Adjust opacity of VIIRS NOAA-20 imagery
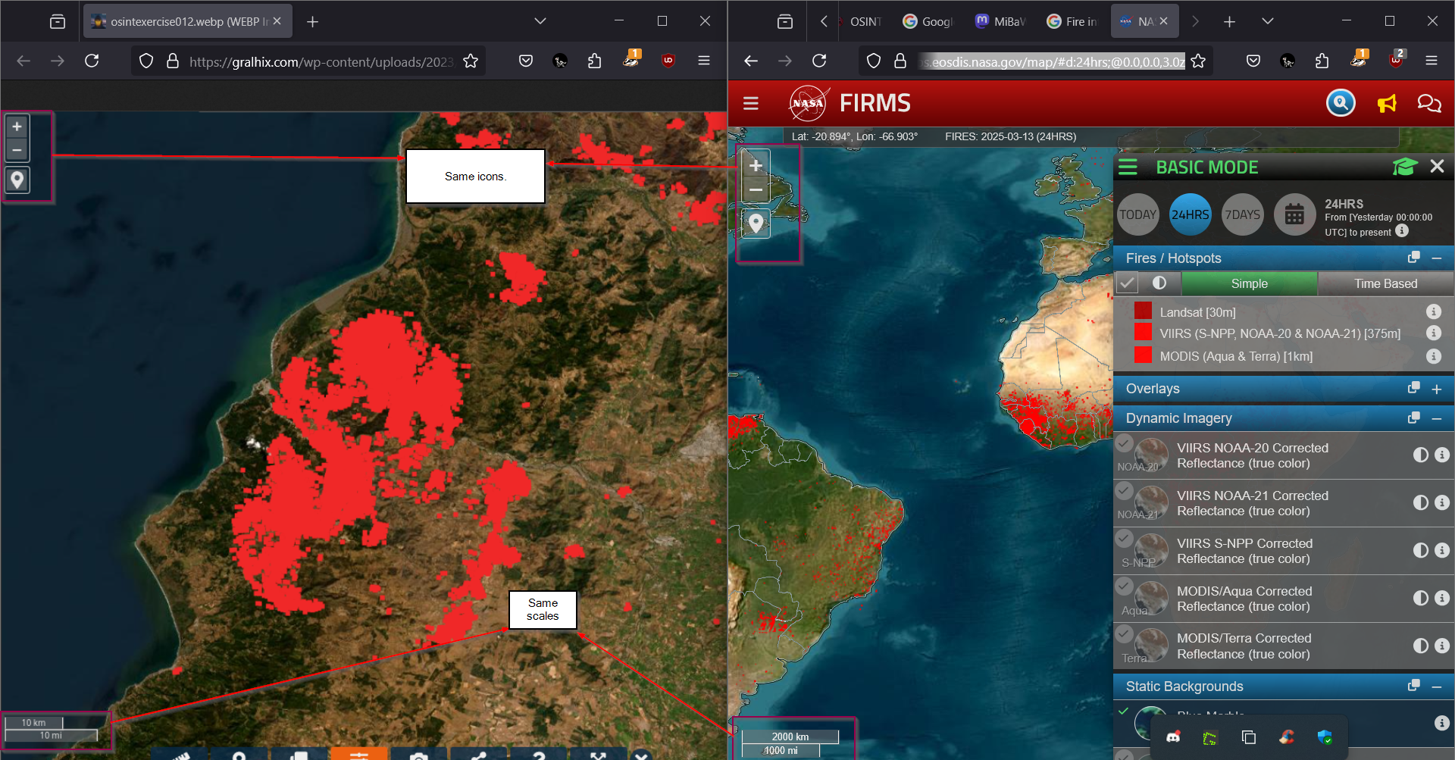1455x760 pixels. (1420, 455)
